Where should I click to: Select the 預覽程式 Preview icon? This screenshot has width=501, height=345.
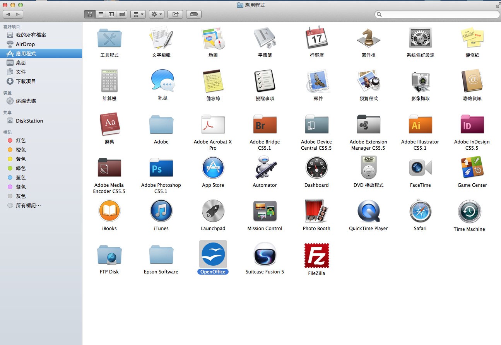click(x=369, y=81)
